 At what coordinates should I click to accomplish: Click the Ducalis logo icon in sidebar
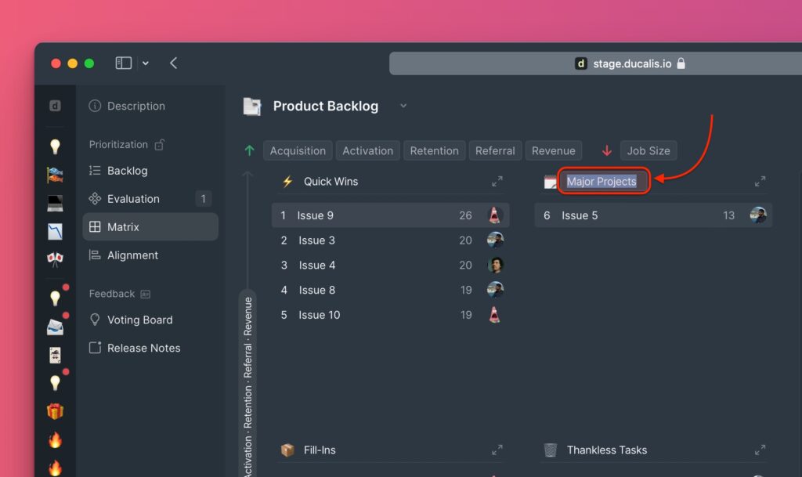(55, 106)
